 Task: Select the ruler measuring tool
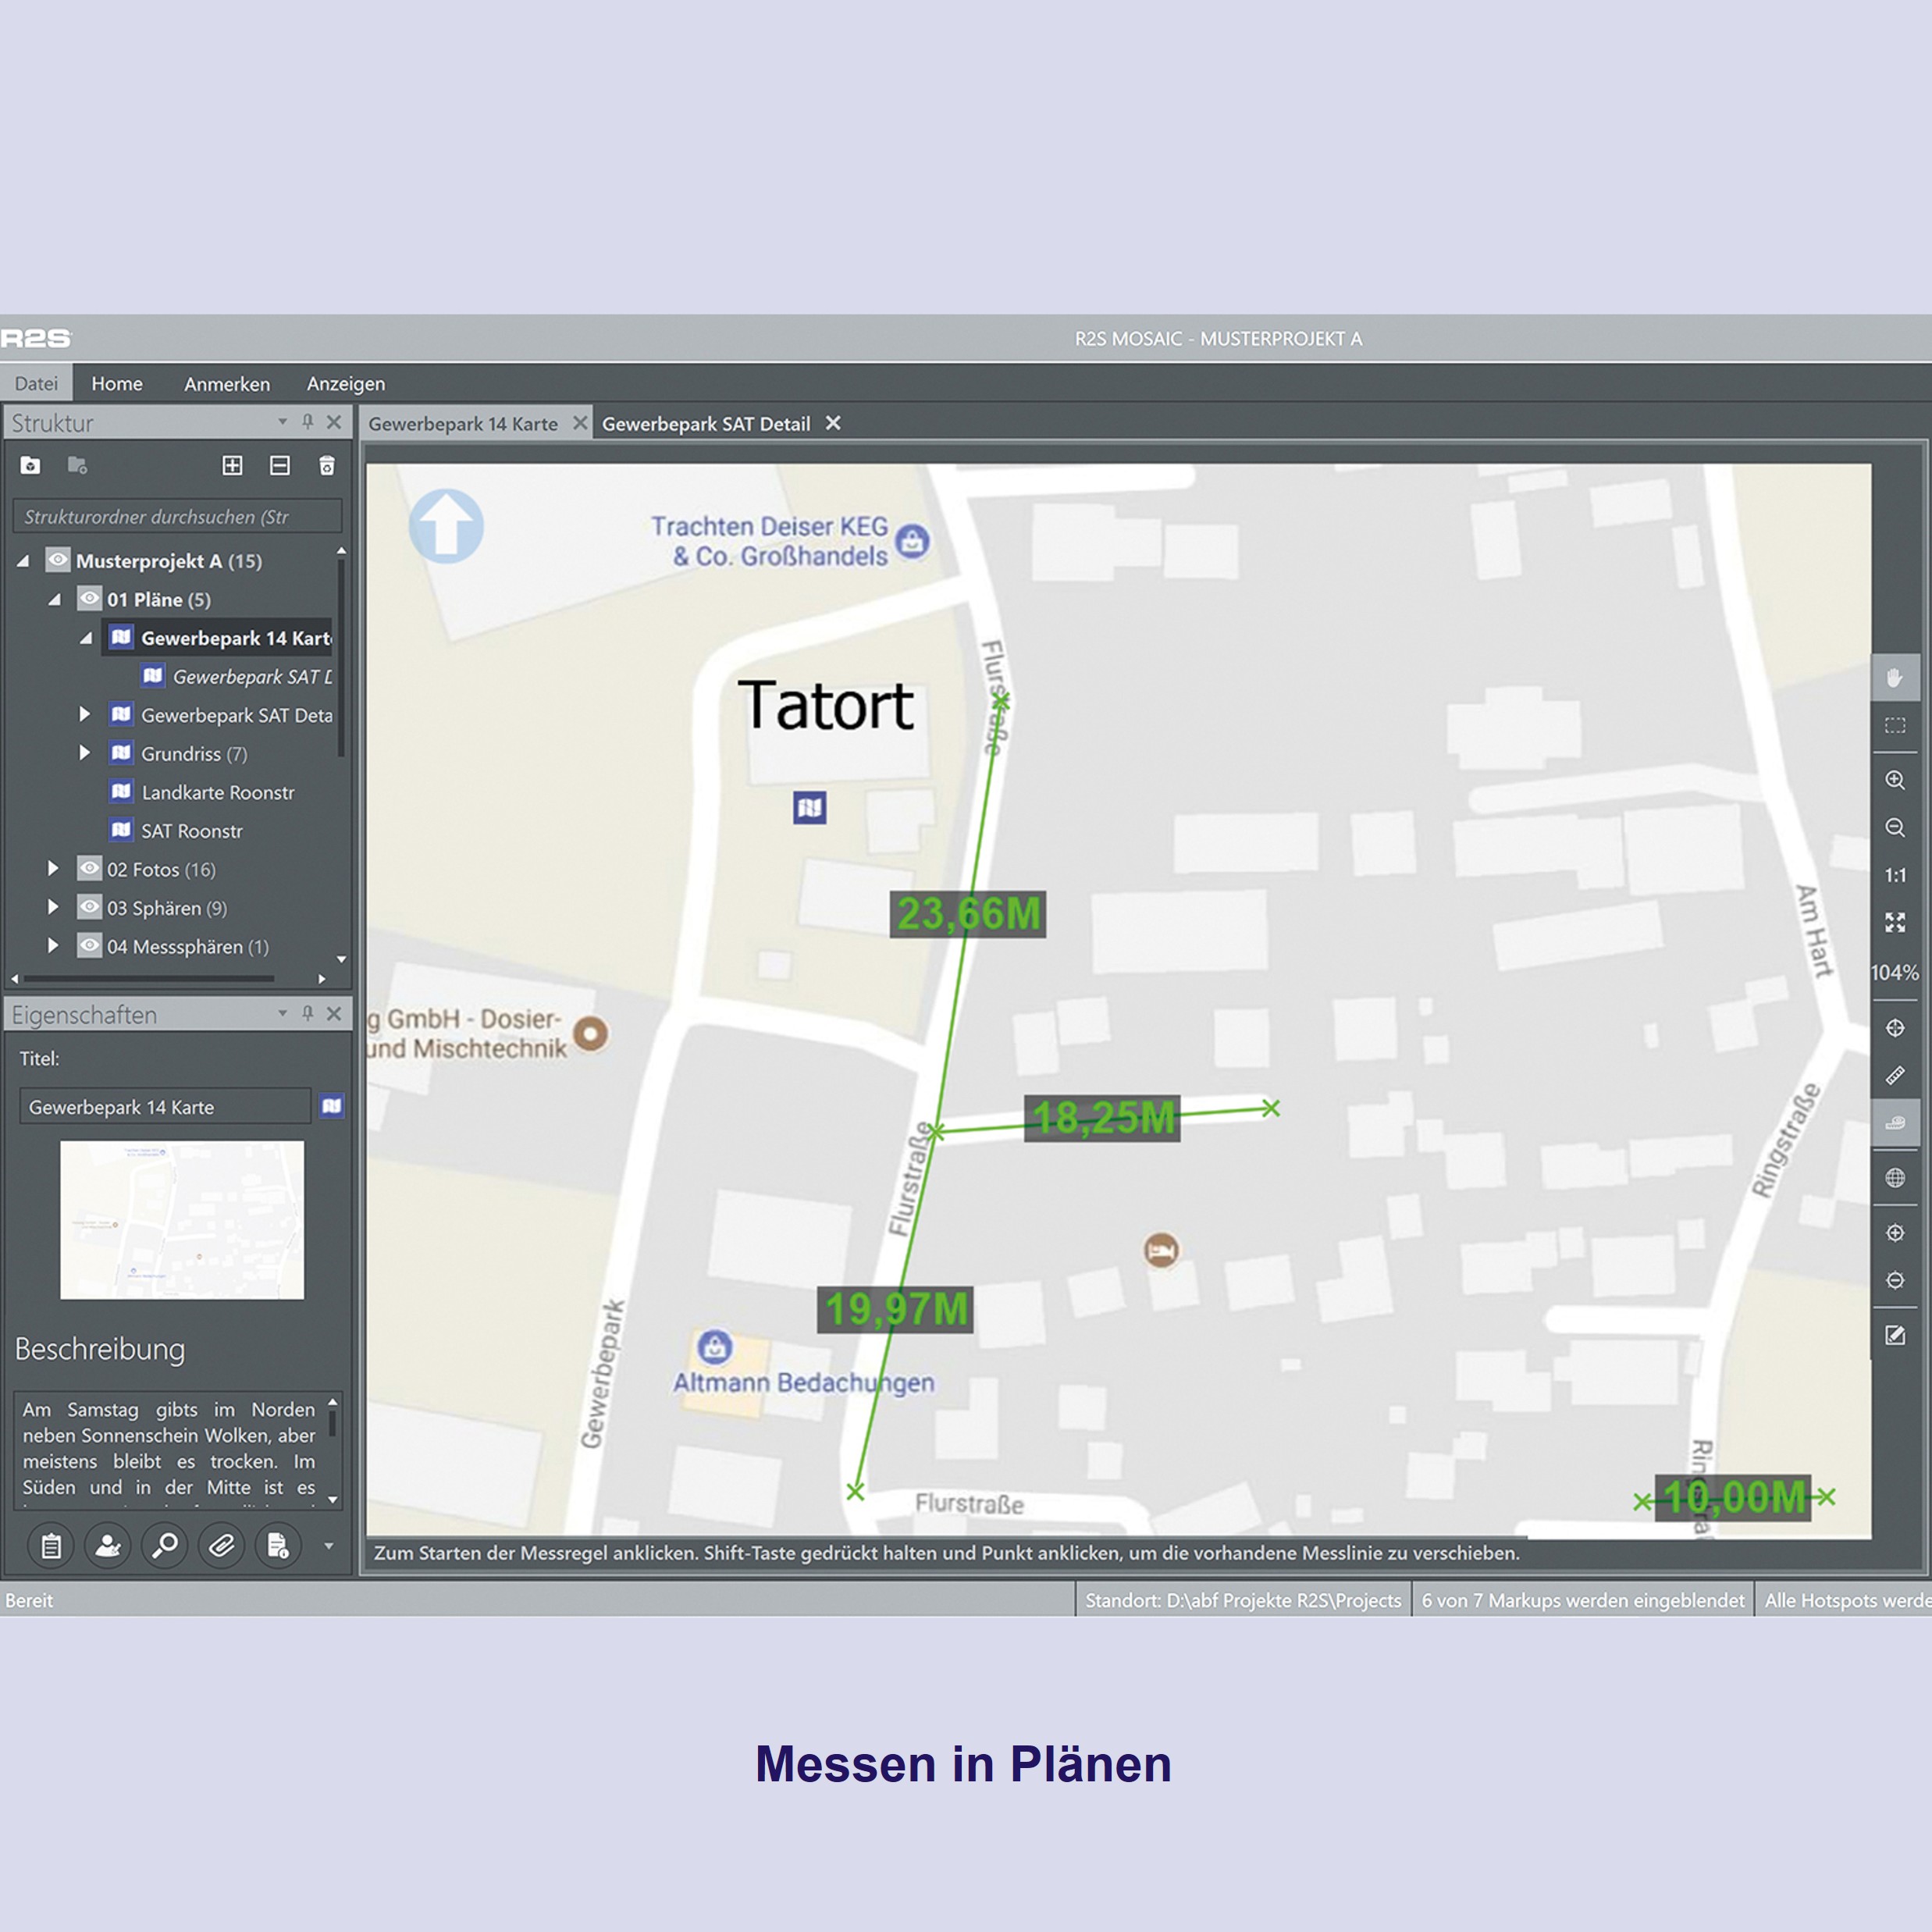pos(1894,1076)
